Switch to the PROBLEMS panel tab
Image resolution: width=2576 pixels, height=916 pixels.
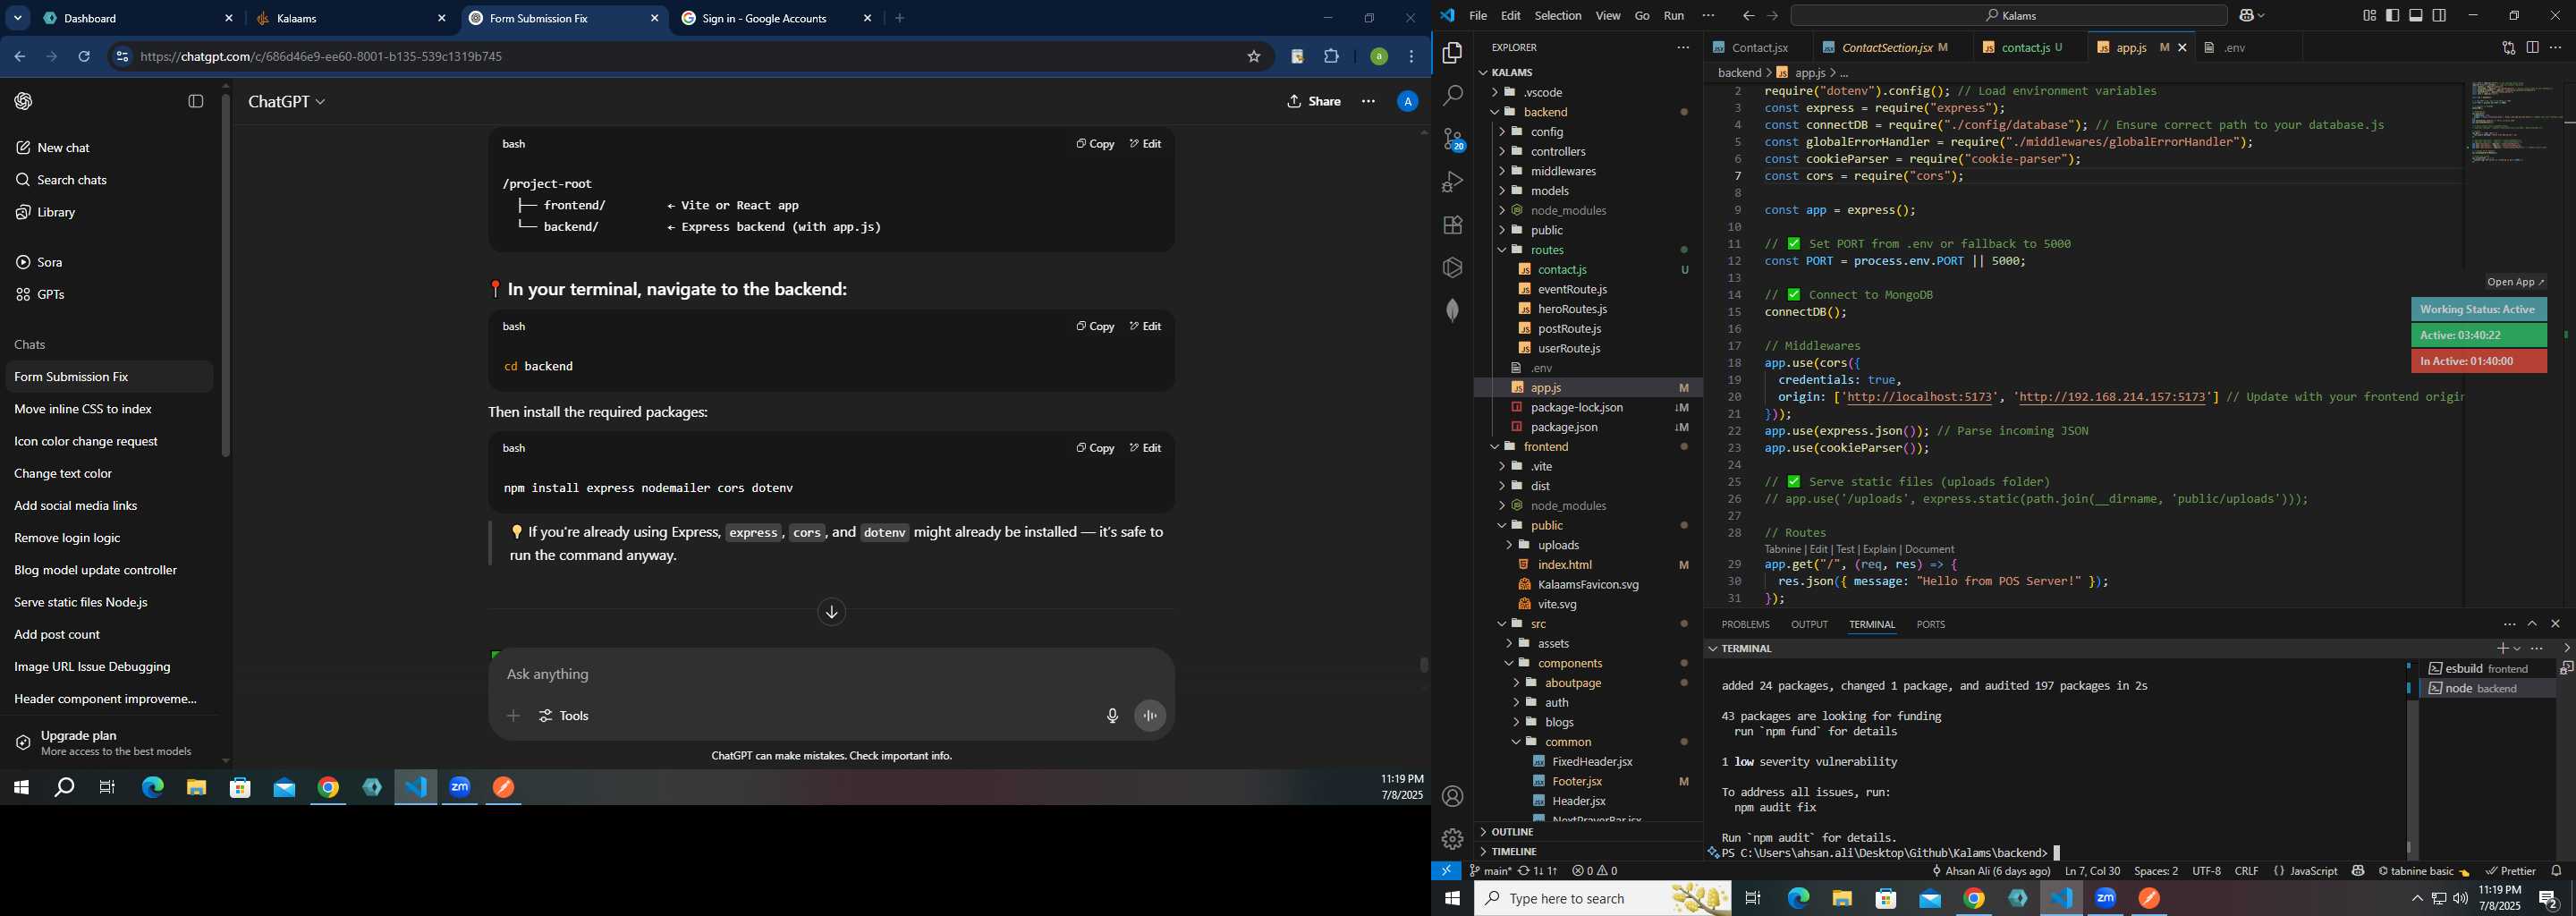click(1745, 624)
